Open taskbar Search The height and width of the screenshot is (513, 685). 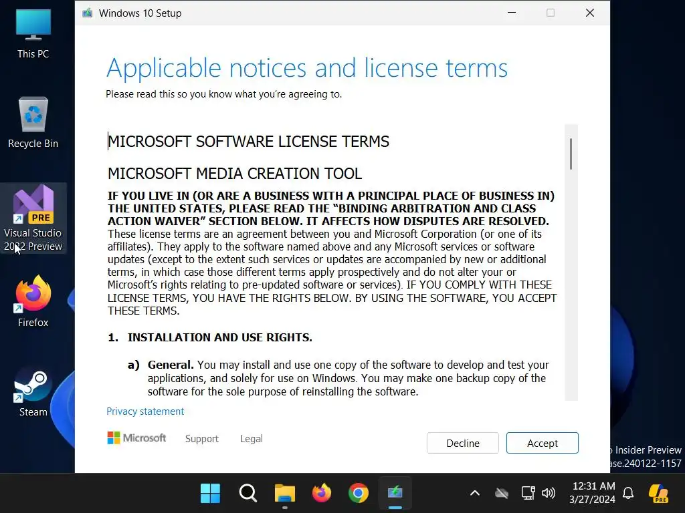point(248,494)
